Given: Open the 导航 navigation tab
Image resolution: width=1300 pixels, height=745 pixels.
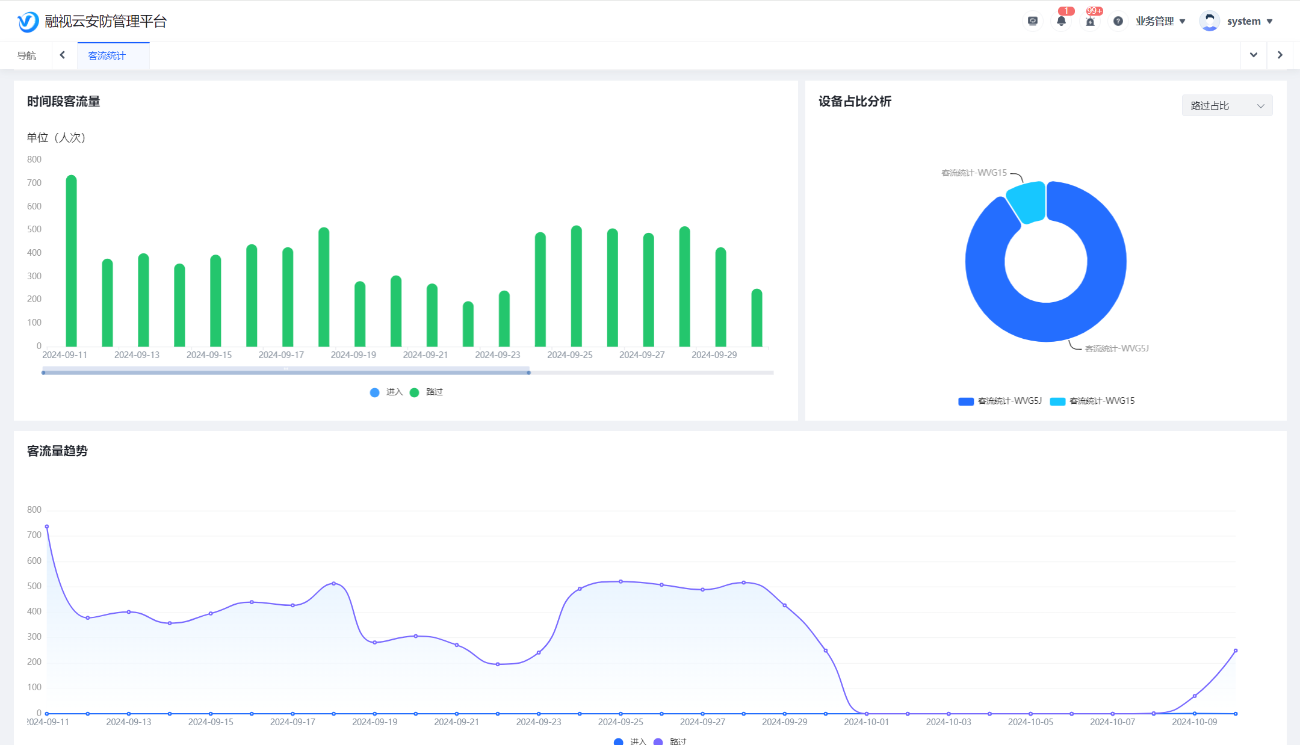Looking at the screenshot, I should point(26,56).
